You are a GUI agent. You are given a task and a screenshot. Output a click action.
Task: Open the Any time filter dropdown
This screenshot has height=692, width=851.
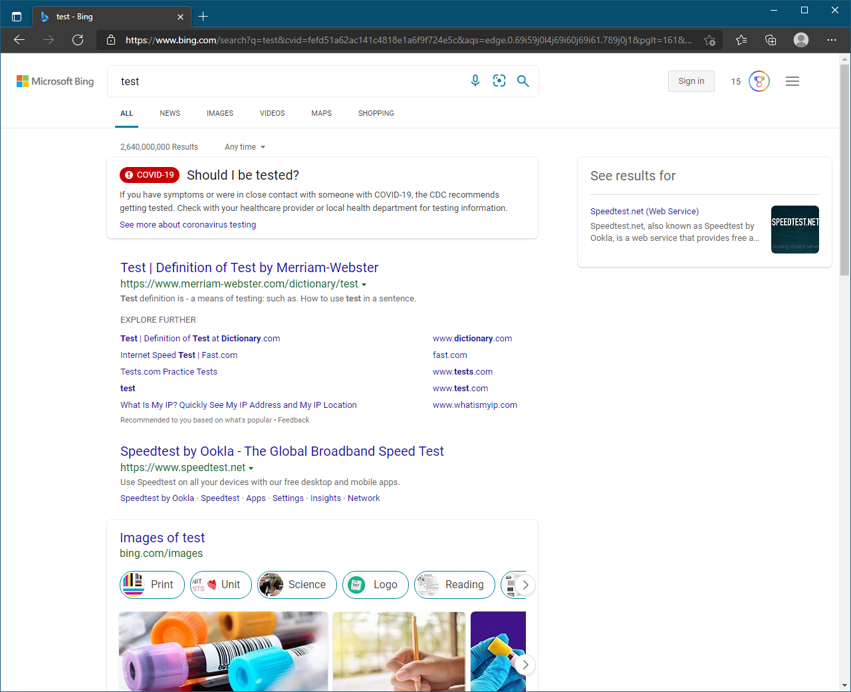244,146
